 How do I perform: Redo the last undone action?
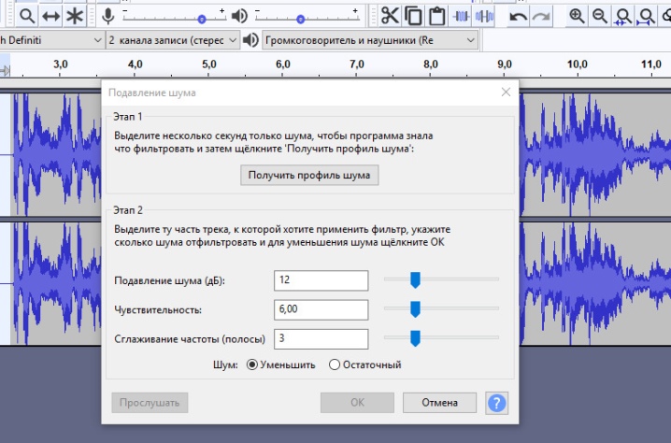pyautogui.click(x=542, y=16)
